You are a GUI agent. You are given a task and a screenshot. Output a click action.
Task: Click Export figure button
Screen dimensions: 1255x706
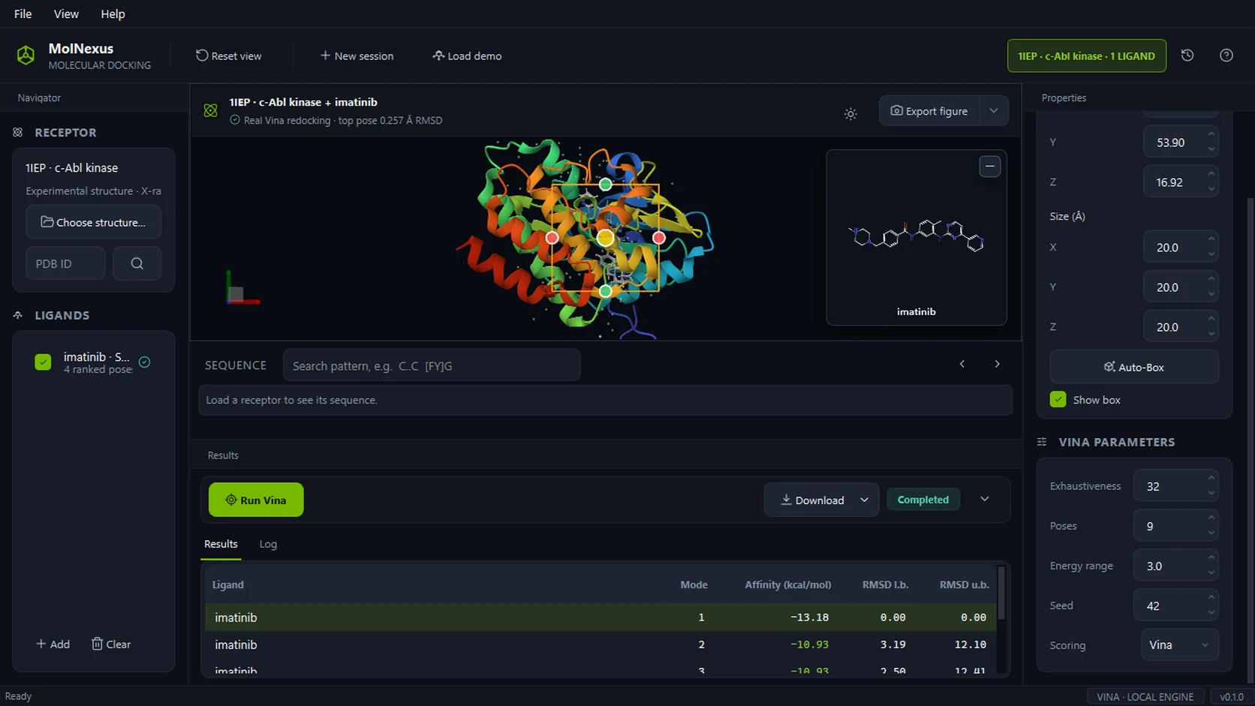[x=929, y=111]
